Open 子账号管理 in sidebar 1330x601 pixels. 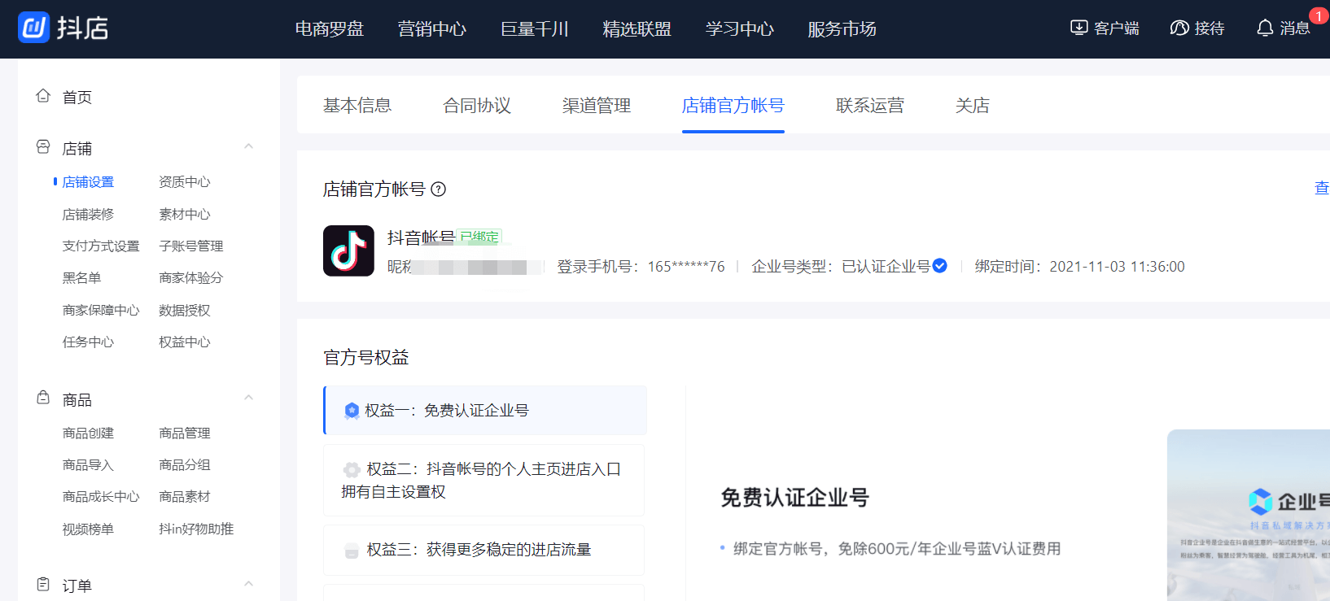191,246
